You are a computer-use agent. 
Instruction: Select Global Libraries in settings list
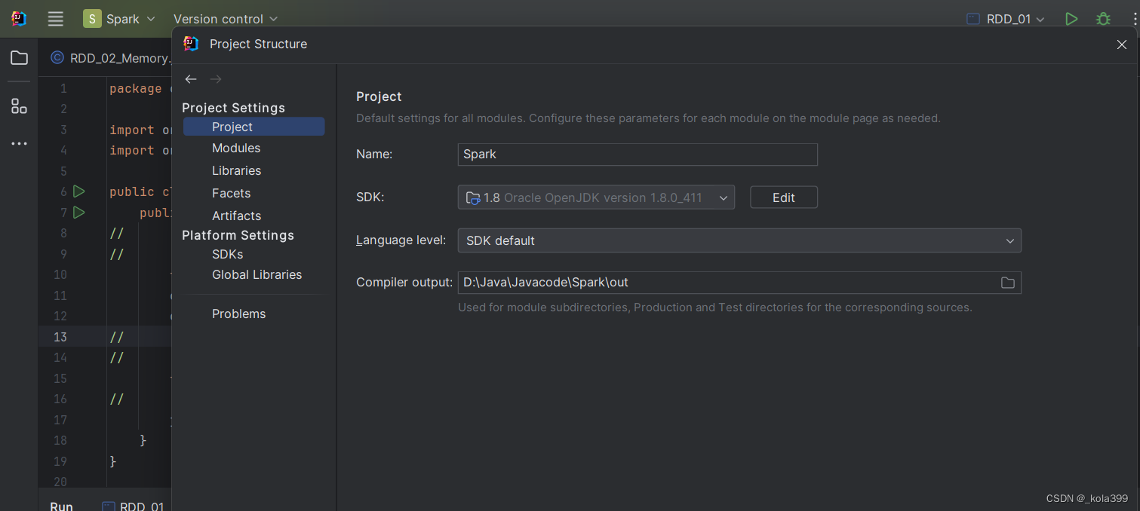tap(257, 275)
